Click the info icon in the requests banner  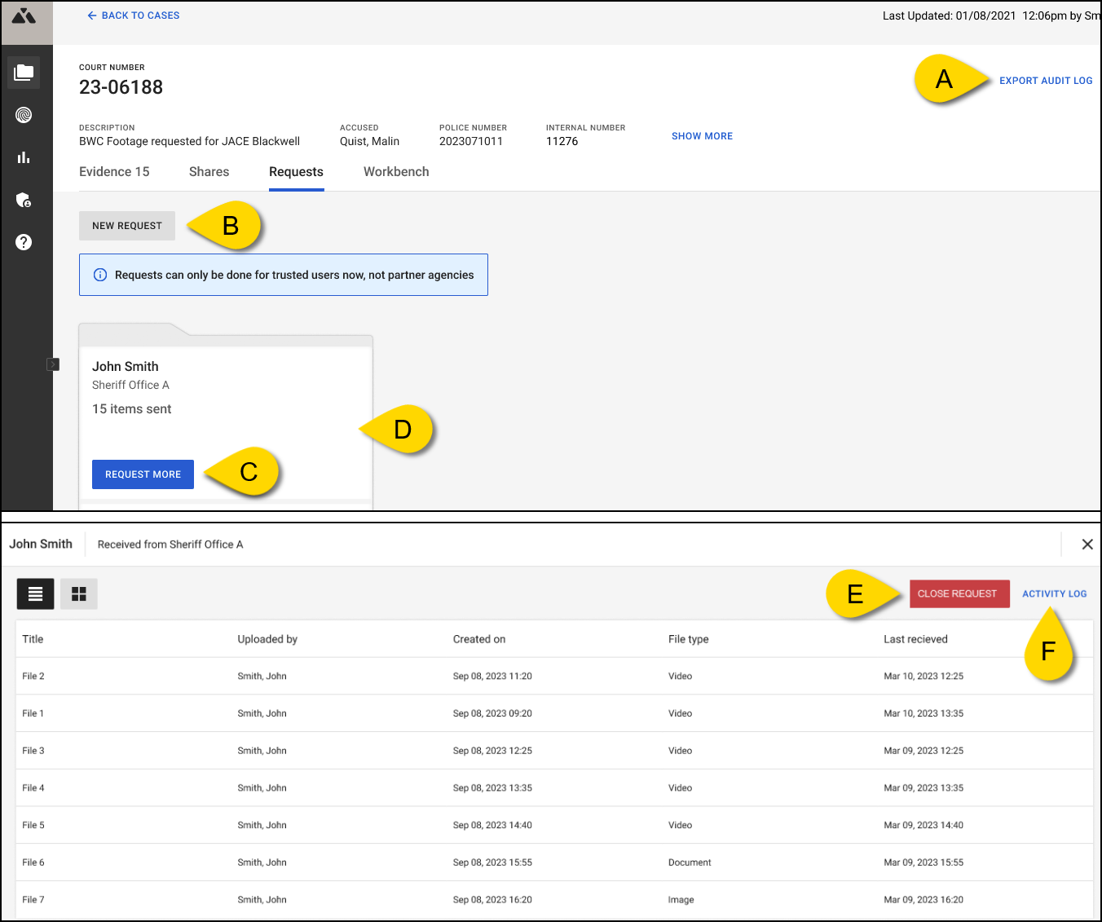pos(100,275)
